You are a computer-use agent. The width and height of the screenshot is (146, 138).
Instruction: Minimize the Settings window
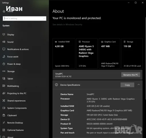[129, 3]
